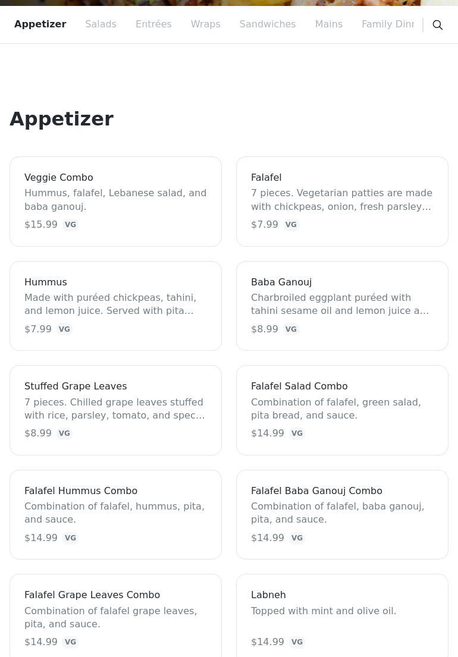
Task: Choose Falafel Baba Ganouj Combo
Action: tap(342, 514)
